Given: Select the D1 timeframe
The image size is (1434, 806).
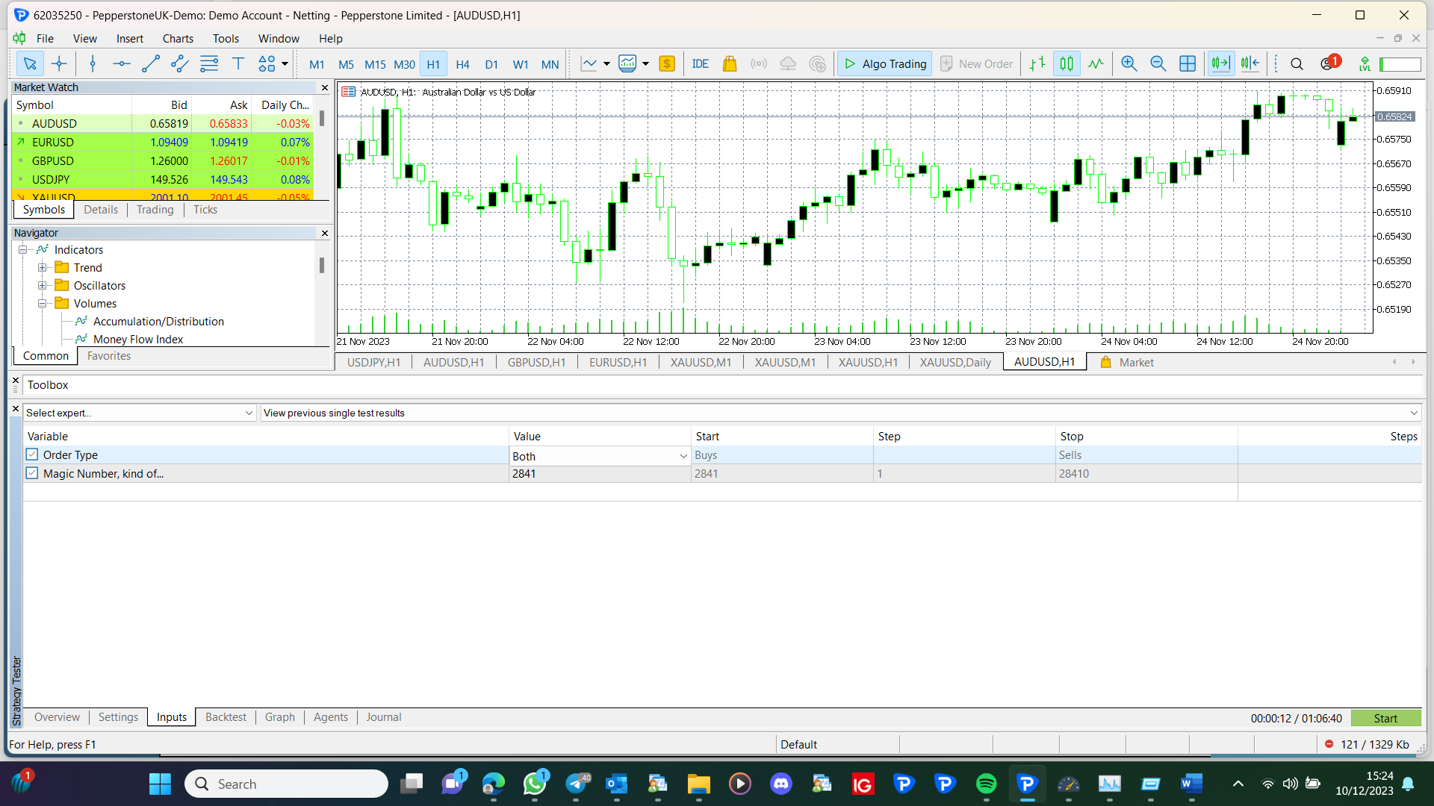Looking at the screenshot, I should coord(491,64).
